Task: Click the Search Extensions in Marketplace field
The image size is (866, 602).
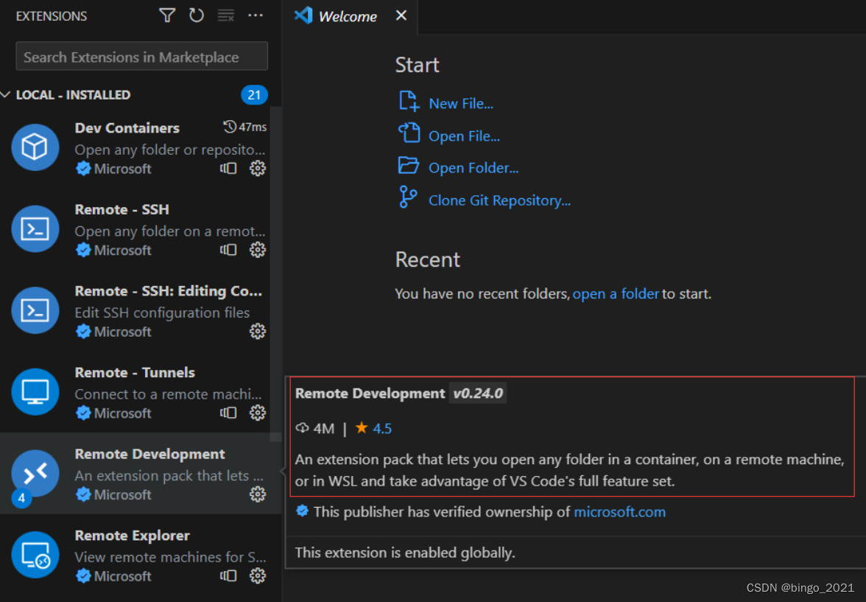Action: pos(141,56)
